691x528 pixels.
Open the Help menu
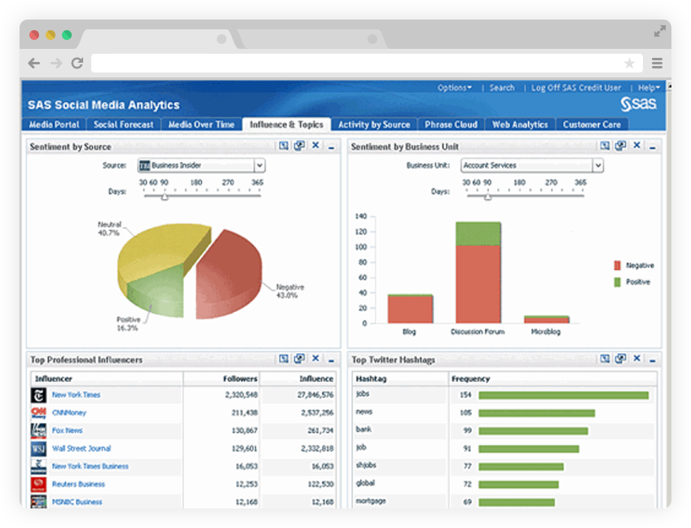649,88
